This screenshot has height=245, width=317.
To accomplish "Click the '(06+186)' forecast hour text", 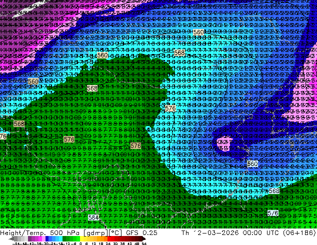I will (299, 232).
